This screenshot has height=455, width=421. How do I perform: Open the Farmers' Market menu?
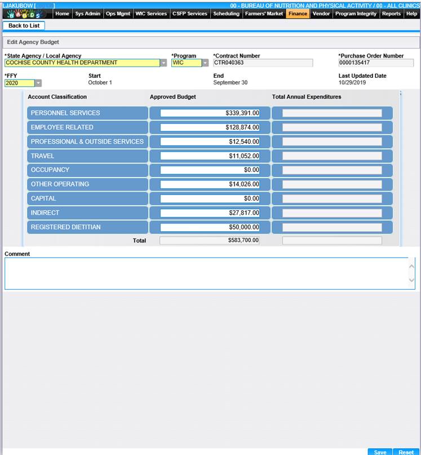pos(264,14)
